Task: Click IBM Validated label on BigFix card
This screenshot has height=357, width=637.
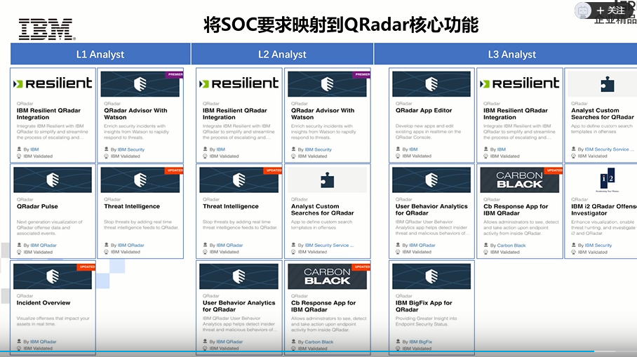Action: click(417, 349)
